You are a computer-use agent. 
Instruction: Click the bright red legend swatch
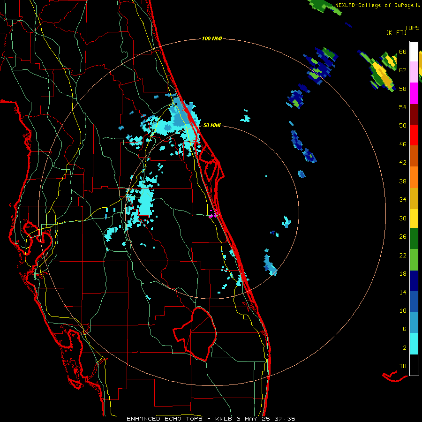coord(414,135)
